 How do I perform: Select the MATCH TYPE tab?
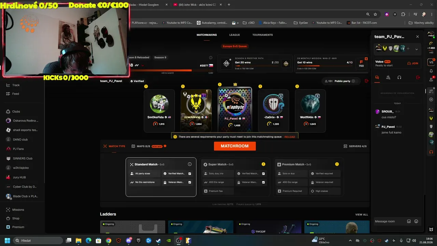(x=114, y=146)
